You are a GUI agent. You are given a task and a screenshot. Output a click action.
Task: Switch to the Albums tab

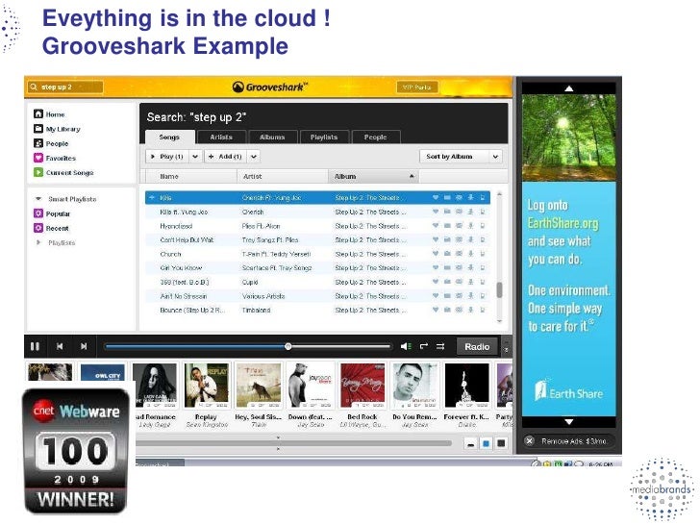pyautogui.click(x=272, y=137)
